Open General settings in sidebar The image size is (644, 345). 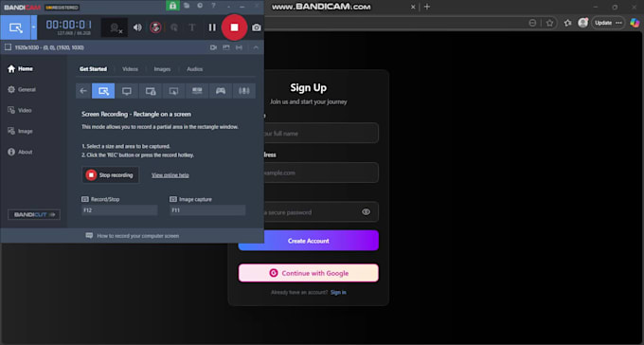click(x=22, y=90)
